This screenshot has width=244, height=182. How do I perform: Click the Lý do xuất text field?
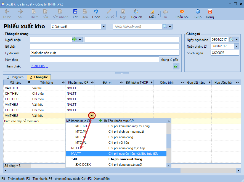[105, 53]
